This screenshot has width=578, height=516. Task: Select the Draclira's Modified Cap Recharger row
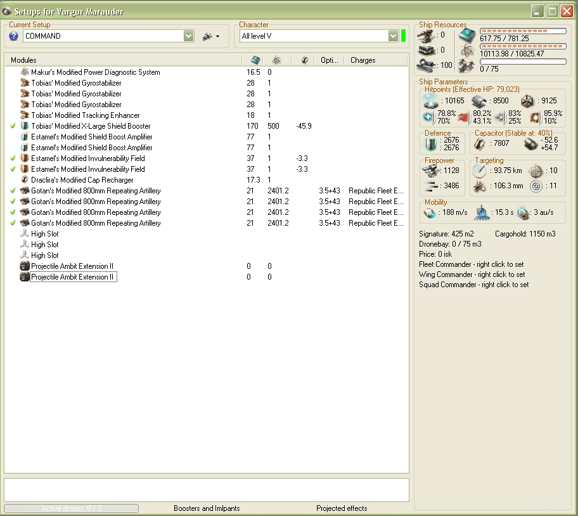click(207, 180)
